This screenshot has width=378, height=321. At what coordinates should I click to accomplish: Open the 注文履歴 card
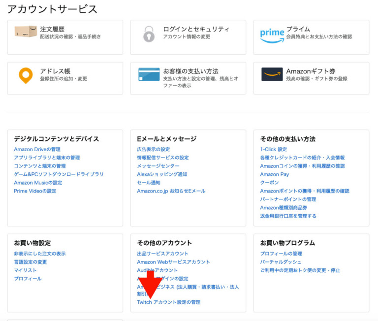tap(65, 37)
